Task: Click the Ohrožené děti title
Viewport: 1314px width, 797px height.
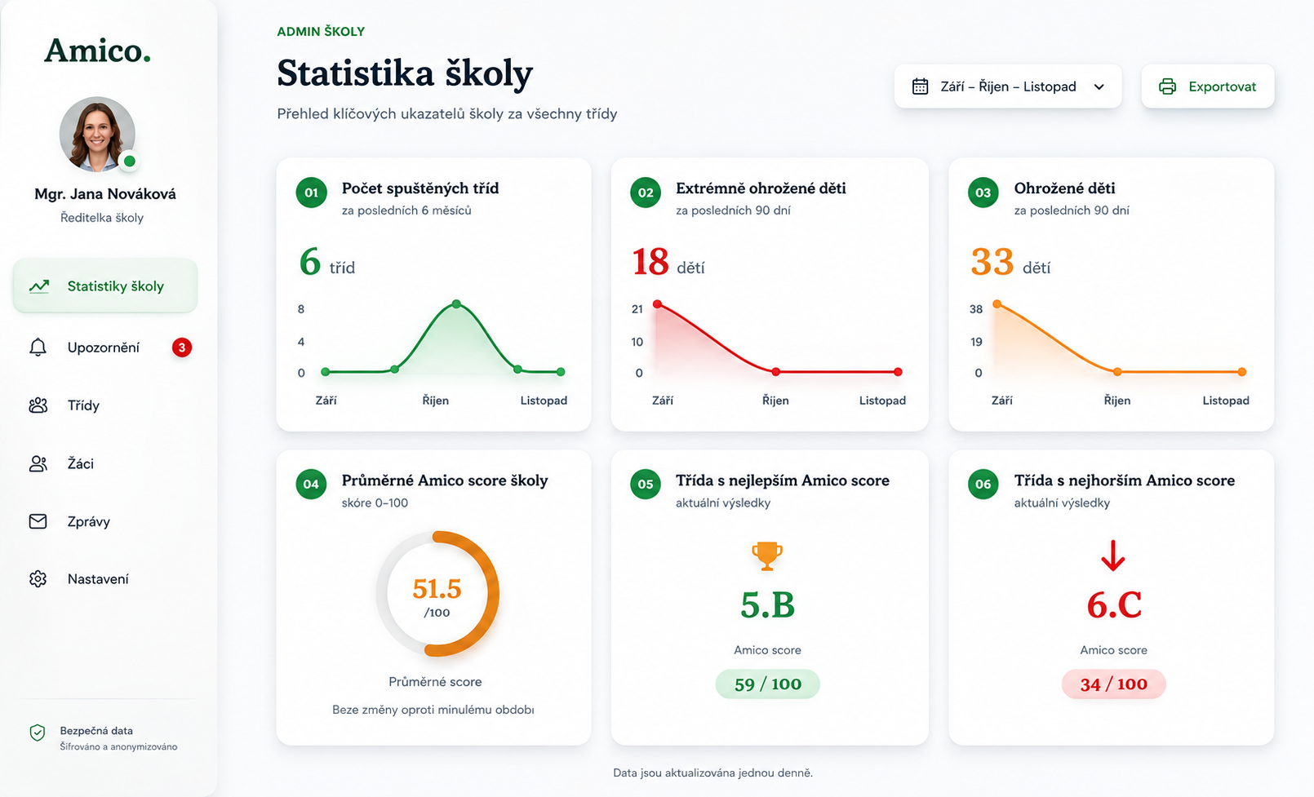Action: (x=1064, y=188)
